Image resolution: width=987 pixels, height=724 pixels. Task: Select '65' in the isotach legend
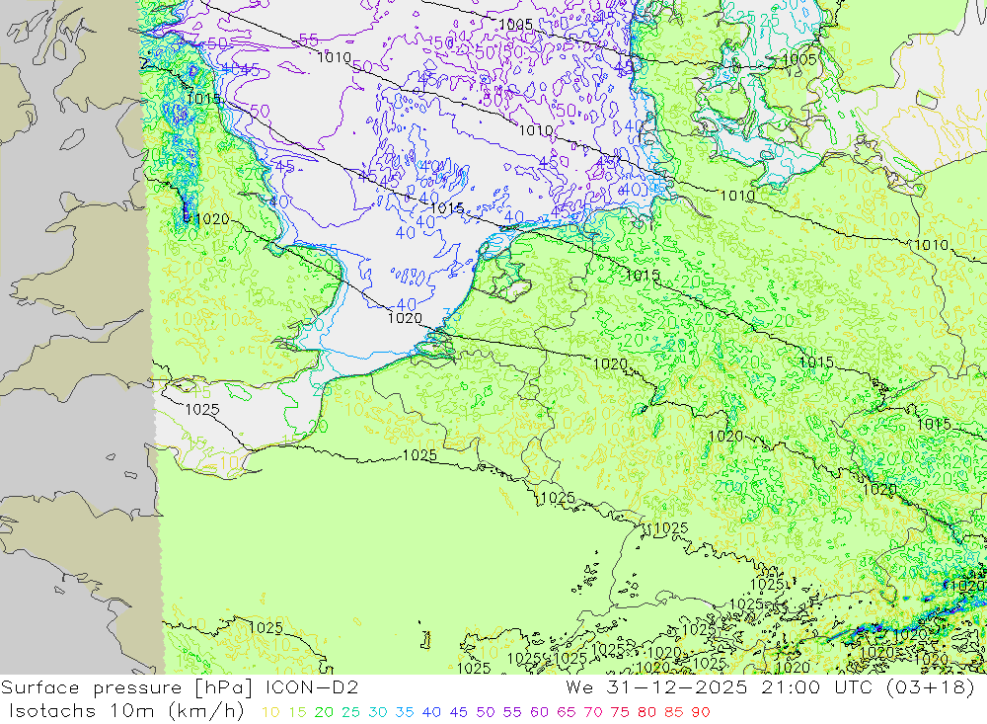pos(566,713)
